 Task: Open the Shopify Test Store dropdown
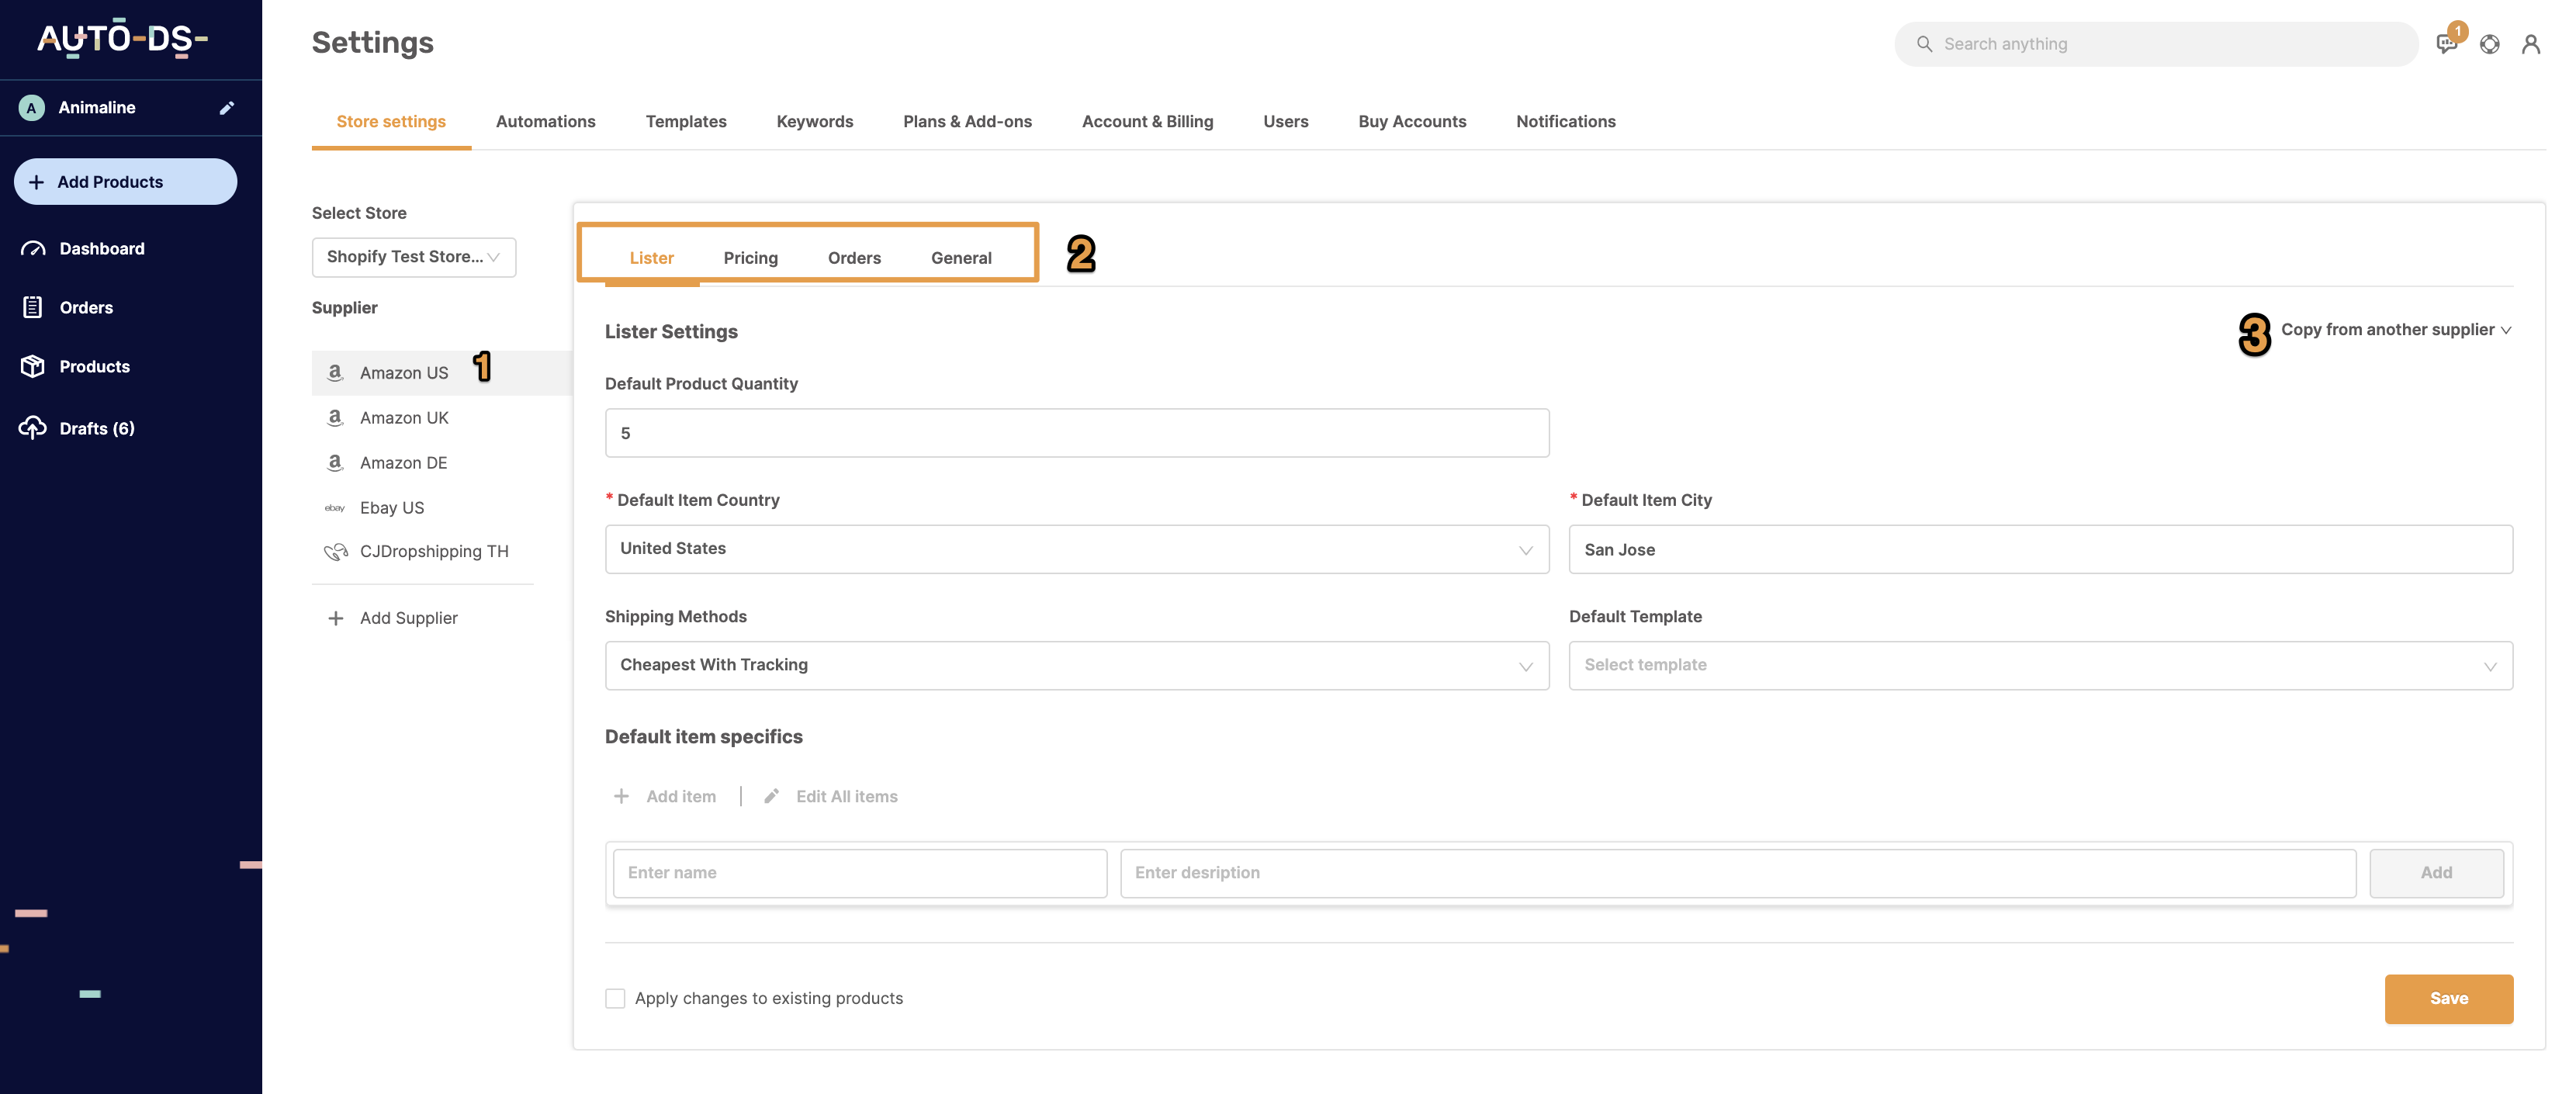click(414, 257)
